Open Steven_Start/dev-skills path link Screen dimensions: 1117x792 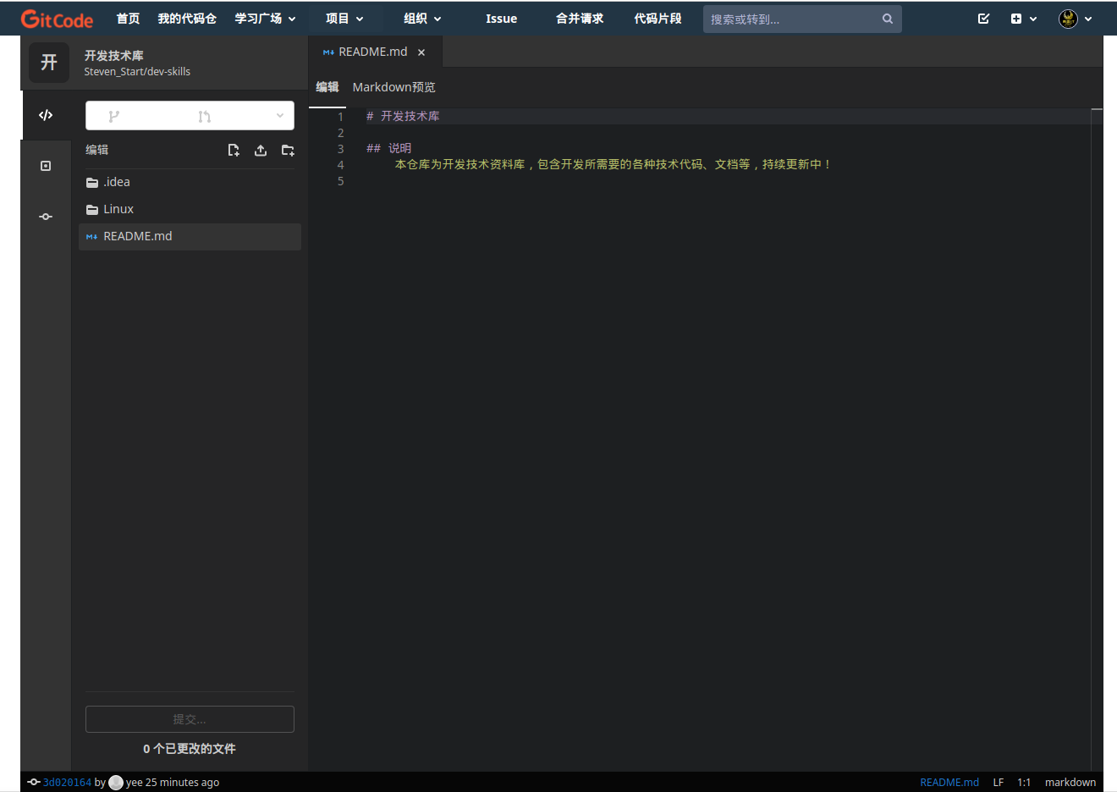(137, 72)
